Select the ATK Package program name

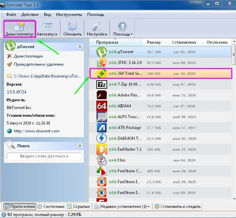129,128
